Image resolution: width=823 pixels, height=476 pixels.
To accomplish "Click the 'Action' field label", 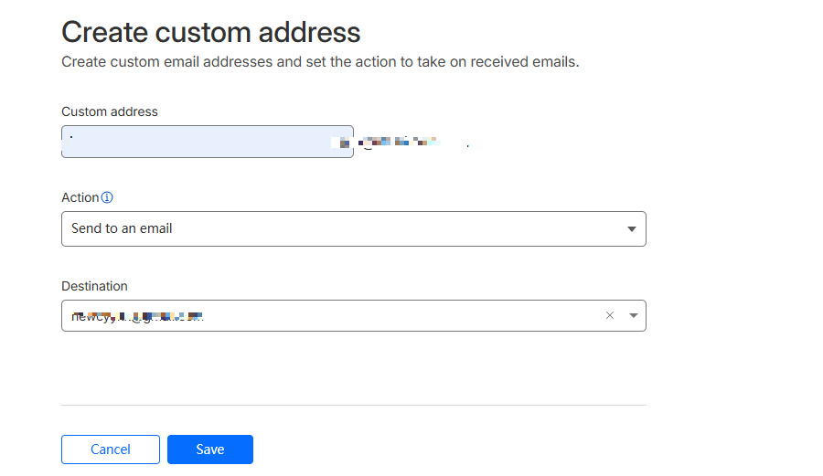I will coord(80,197).
